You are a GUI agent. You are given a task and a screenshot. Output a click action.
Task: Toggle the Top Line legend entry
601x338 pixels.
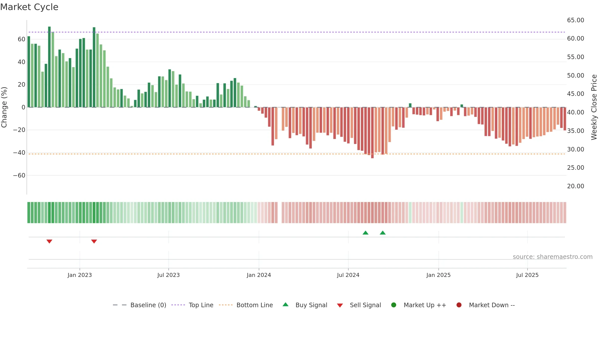[x=192, y=305]
